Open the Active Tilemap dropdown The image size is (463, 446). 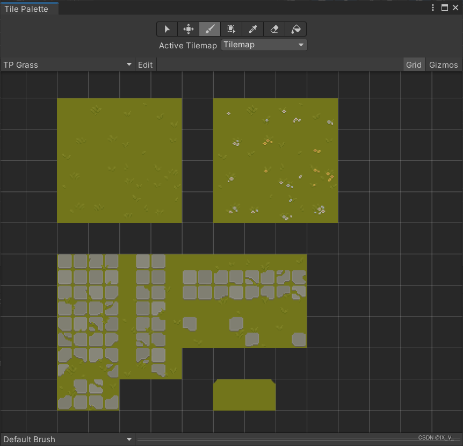[264, 45]
